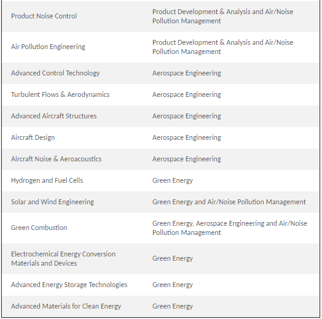Select Advanced Control Technology cell
The width and height of the screenshot is (322, 319).
tap(55, 73)
